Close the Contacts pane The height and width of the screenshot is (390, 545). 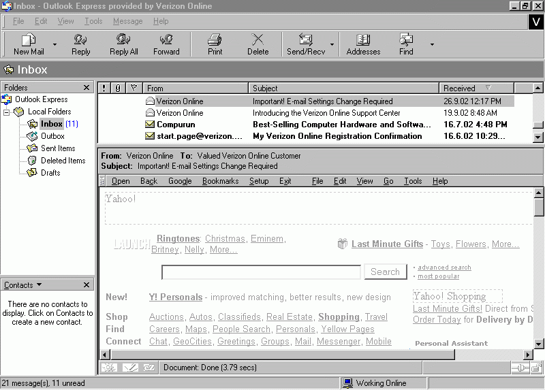[87, 285]
